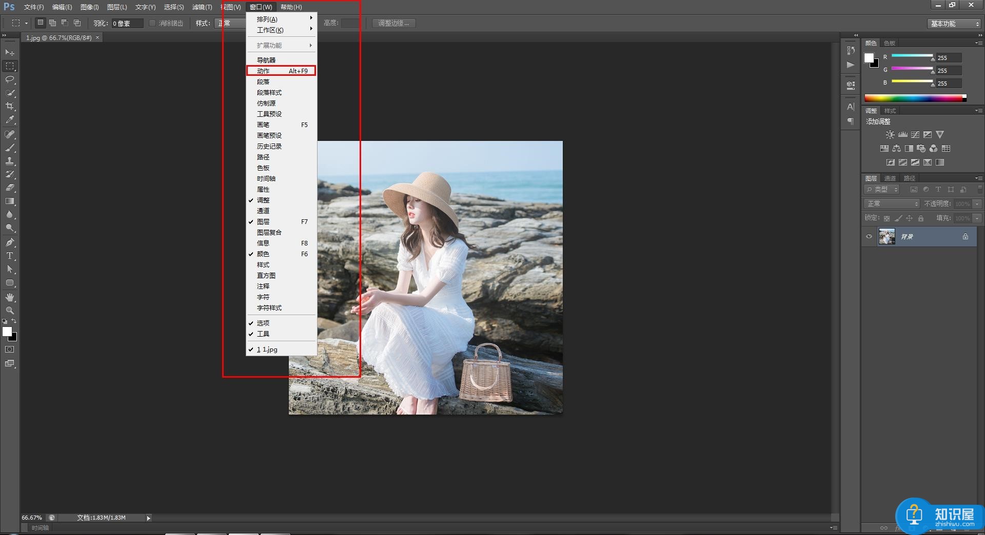This screenshot has height=535, width=985.
Task: Select the Rounded Rectangle shape tool
Action: (10, 282)
